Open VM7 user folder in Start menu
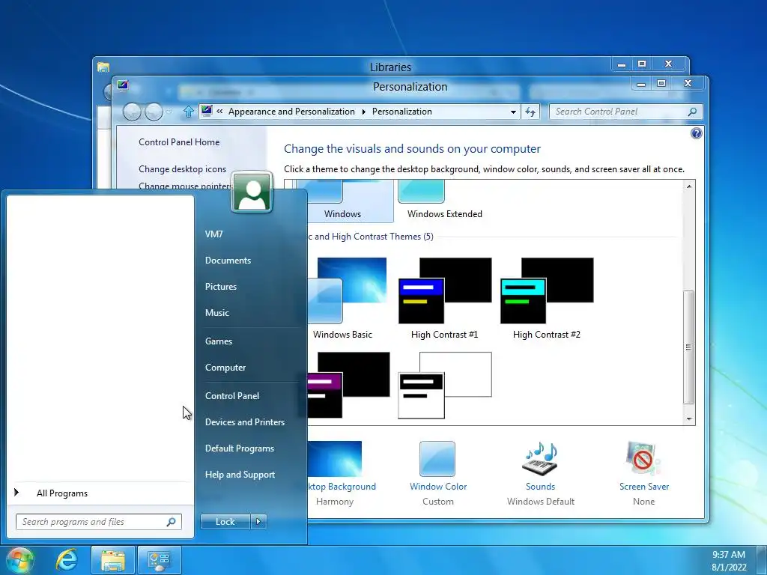 [x=213, y=234]
